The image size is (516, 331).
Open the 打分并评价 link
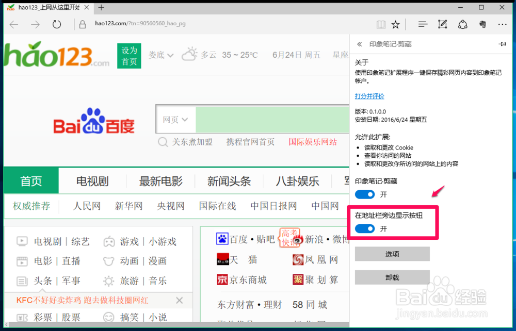point(369,96)
